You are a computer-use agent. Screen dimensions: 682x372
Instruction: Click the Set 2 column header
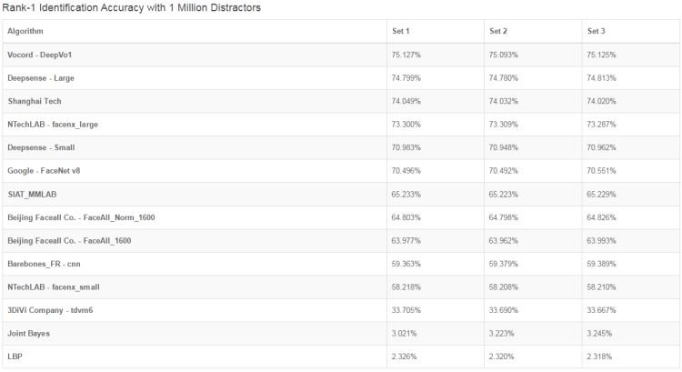pyautogui.click(x=498, y=31)
